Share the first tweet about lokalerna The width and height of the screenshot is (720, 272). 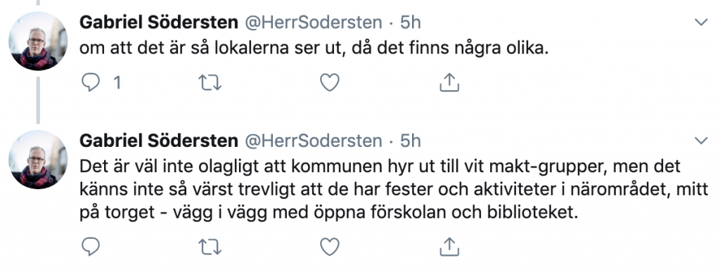[449, 82]
